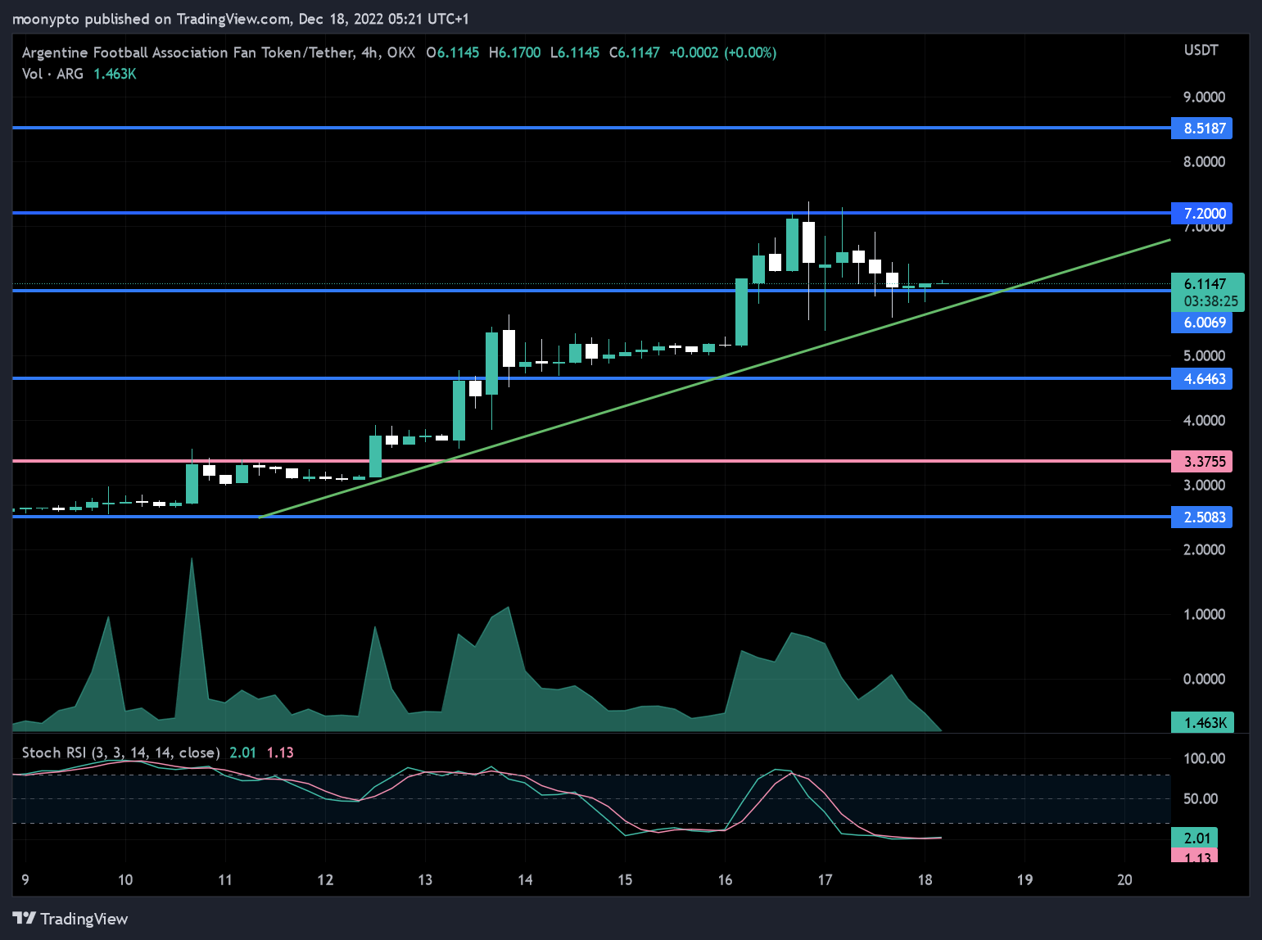
Task: Click the 6.0069 price level label
Action: 1201,322
